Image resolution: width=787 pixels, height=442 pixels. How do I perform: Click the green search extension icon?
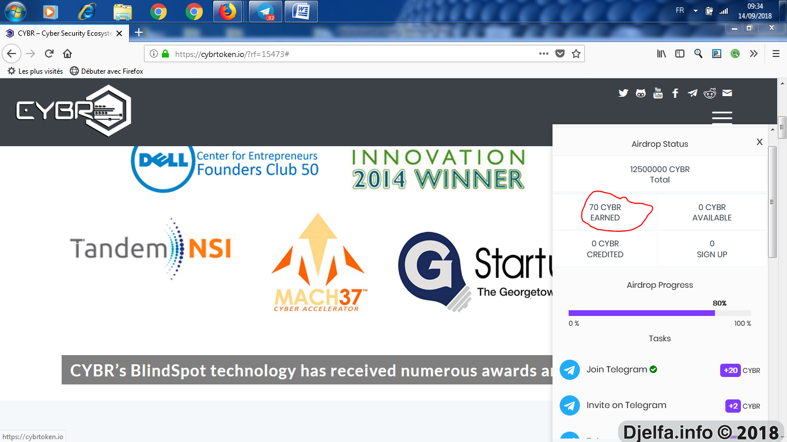tap(735, 54)
